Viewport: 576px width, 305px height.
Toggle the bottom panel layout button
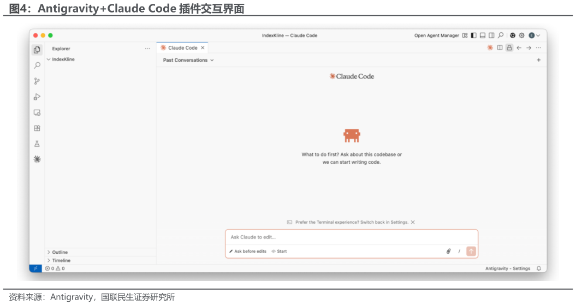[483, 35]
